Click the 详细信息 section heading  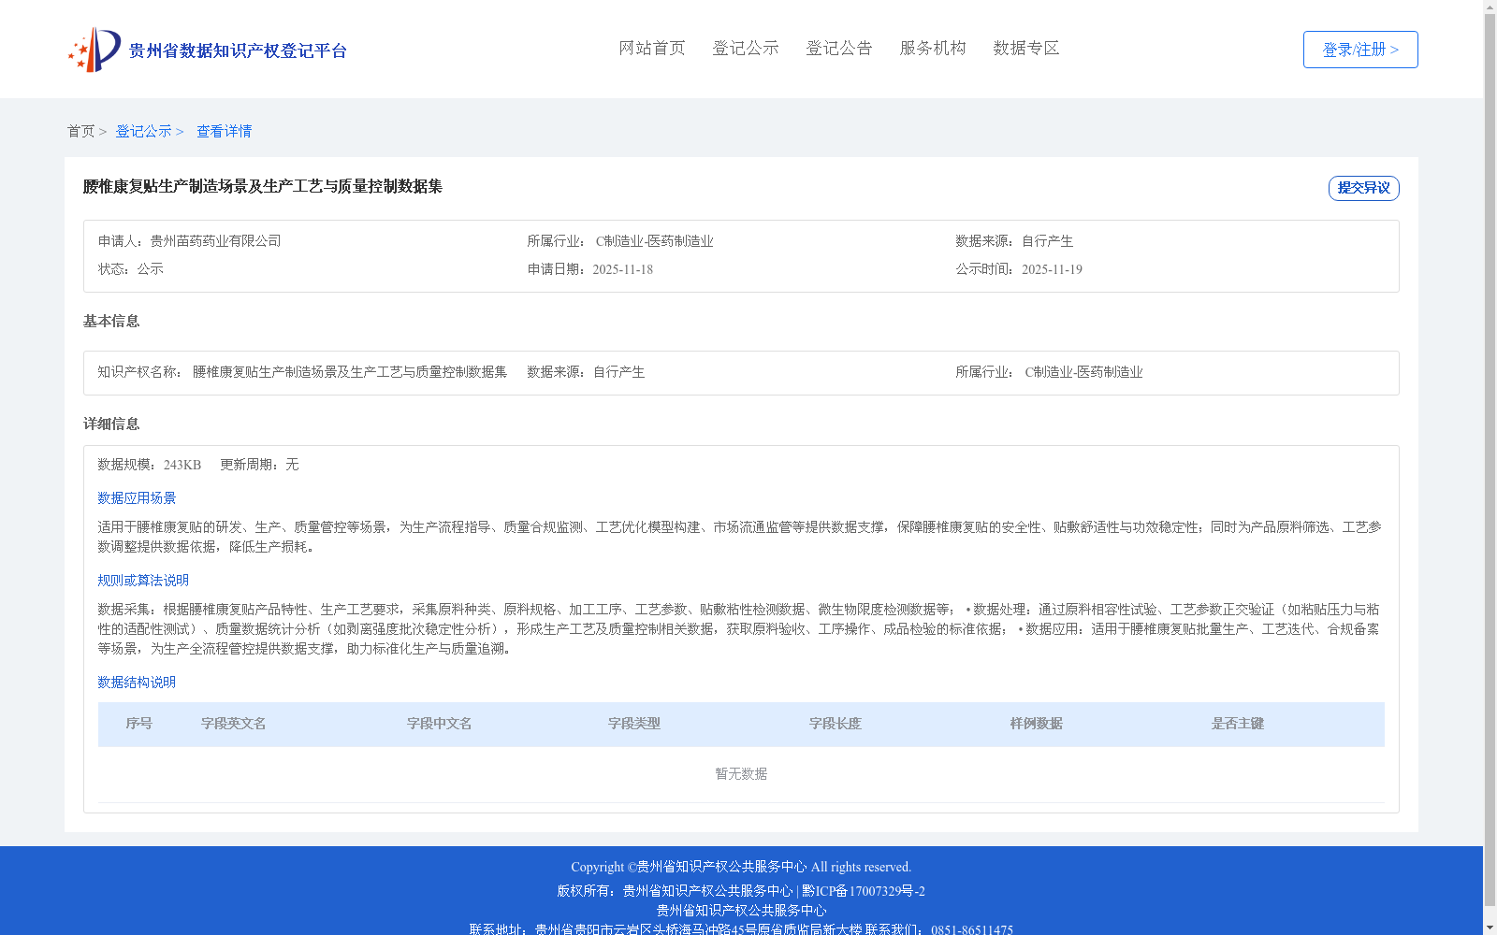(111, 424)
